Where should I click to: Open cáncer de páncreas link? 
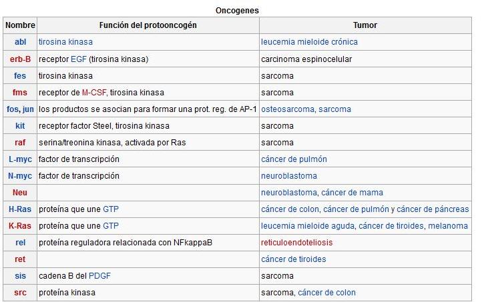coord(433,209)
